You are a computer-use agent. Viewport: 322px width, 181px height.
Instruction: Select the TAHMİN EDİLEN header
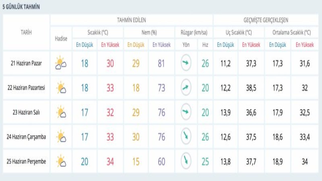tap(131, 20)
